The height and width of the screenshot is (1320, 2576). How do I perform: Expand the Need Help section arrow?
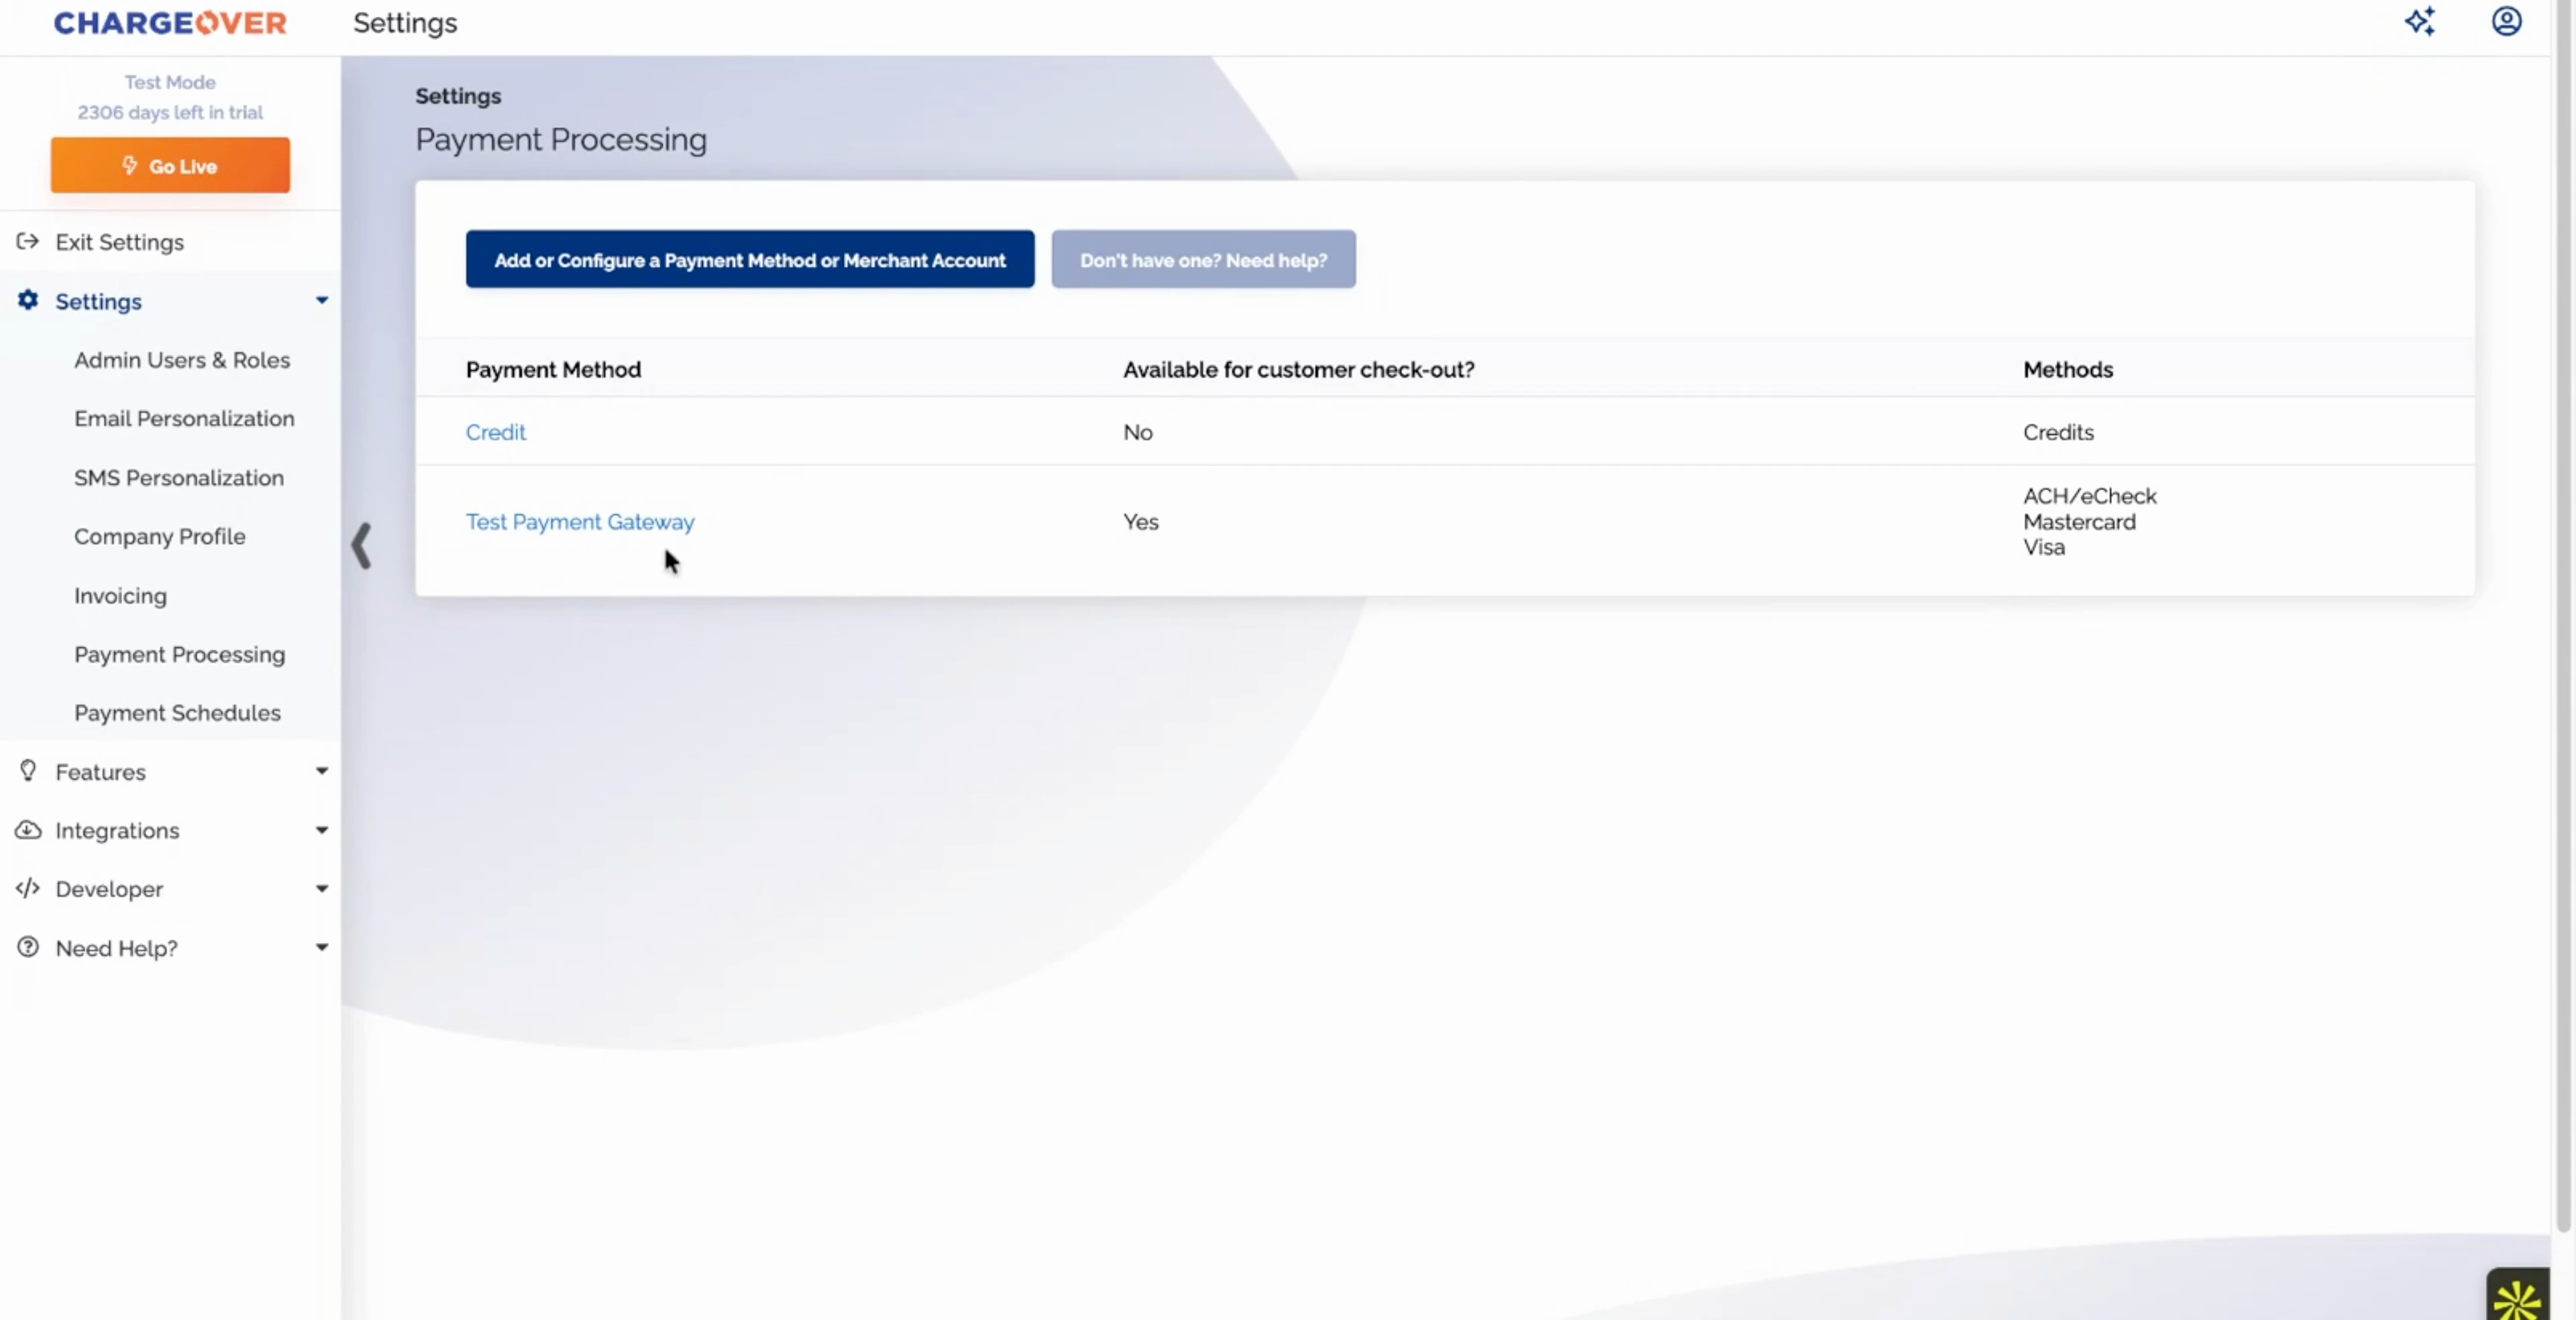pyautogui.click(x=322, y=947)
